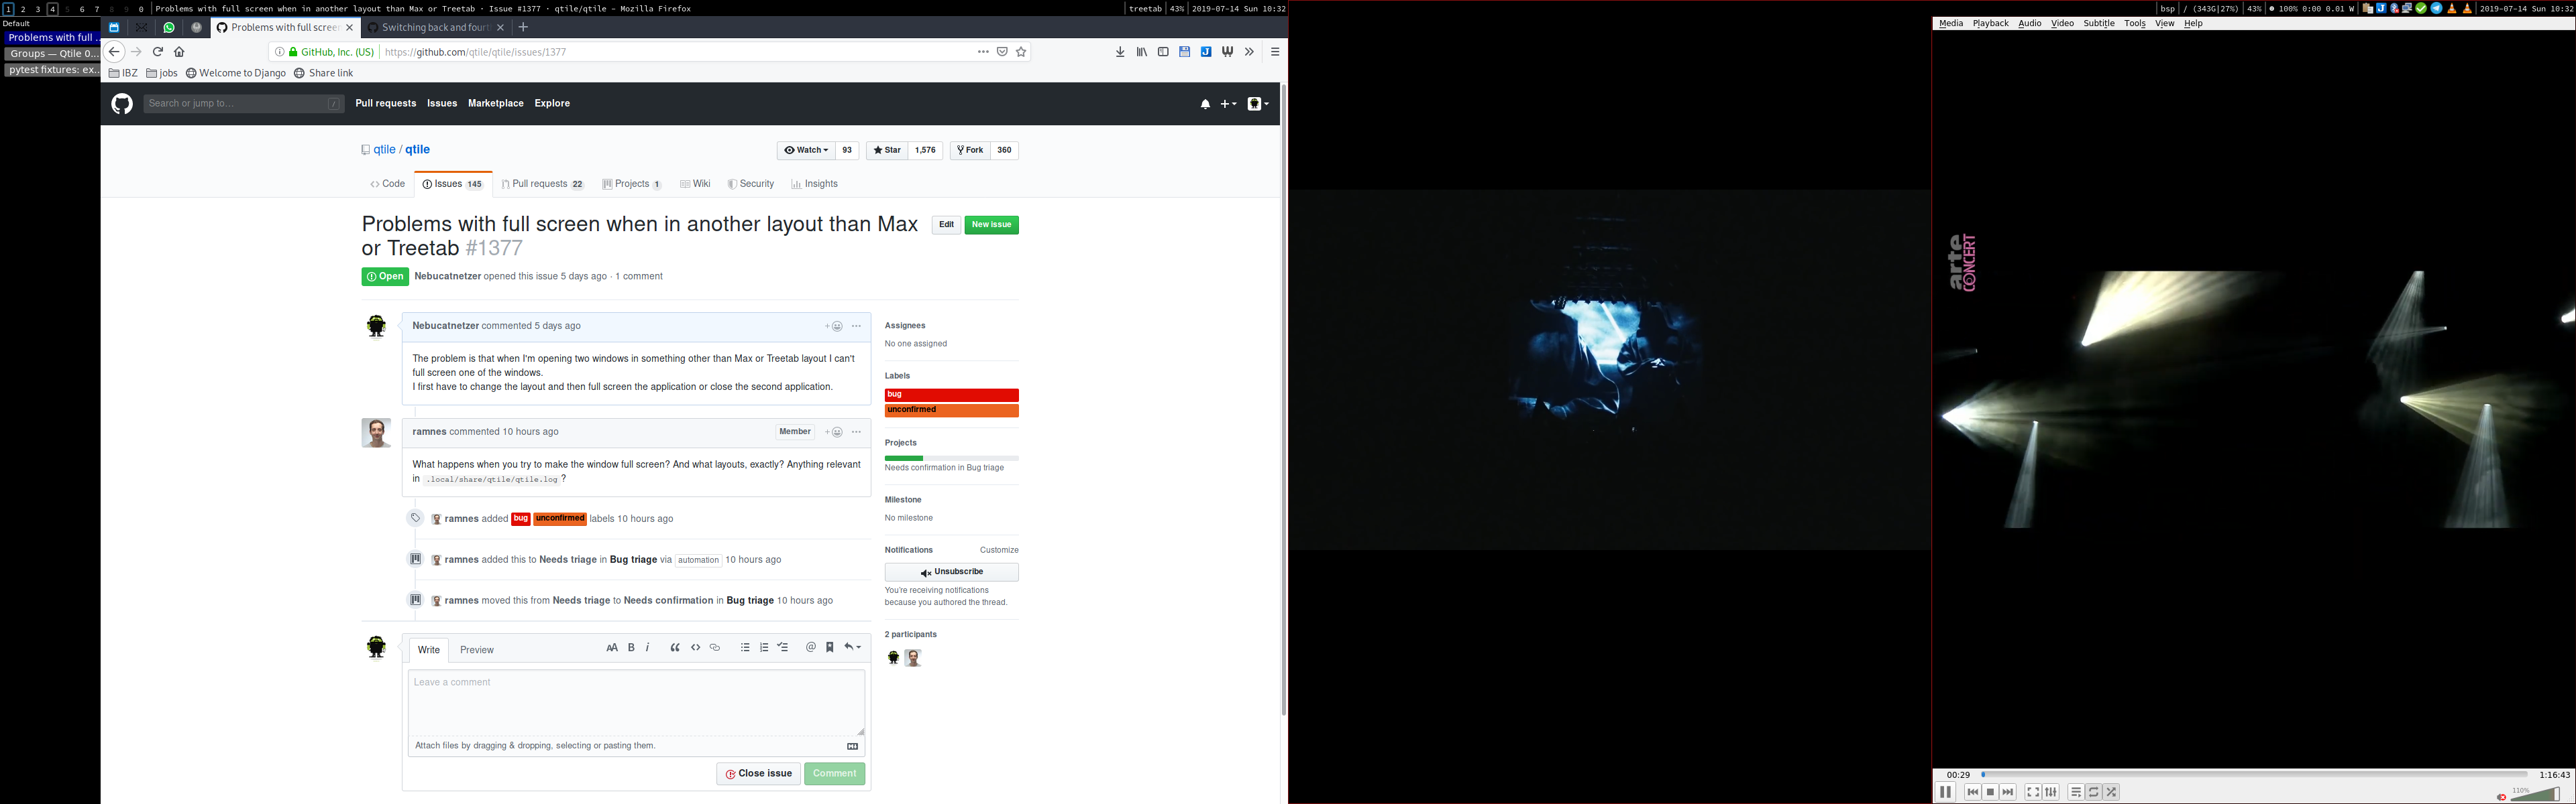Toggle loop playback in VLC
Image resolution: width=2576 pixels, height=804 pixels.
click(x=2093, y=791)
